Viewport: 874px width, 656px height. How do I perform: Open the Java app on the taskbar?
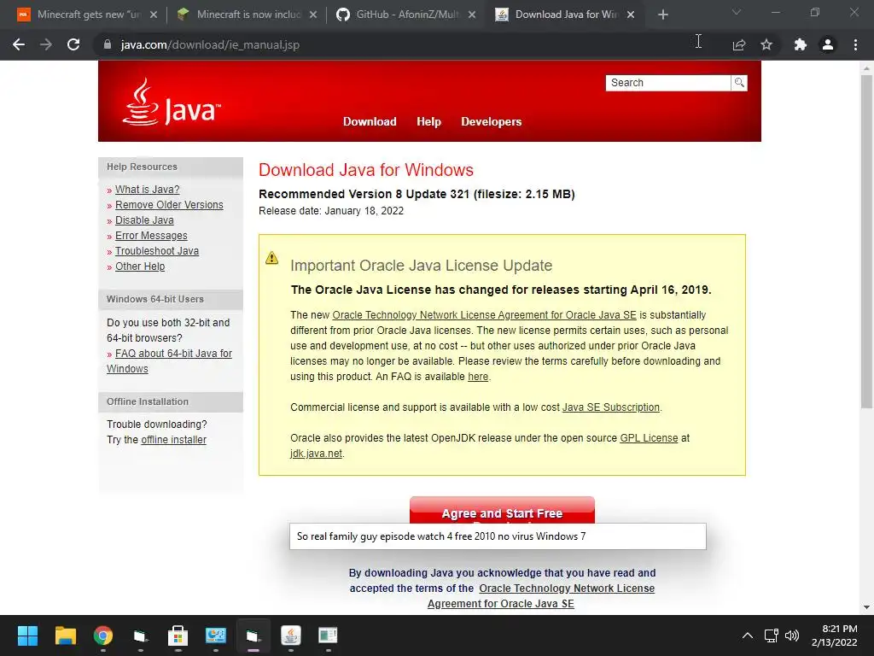pos(290,635)
